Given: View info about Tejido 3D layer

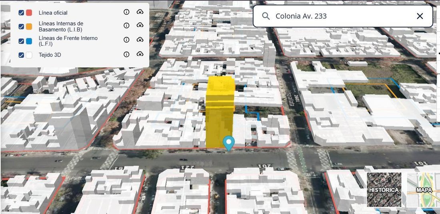Looking at the screenshot, I should pos(126,54).
